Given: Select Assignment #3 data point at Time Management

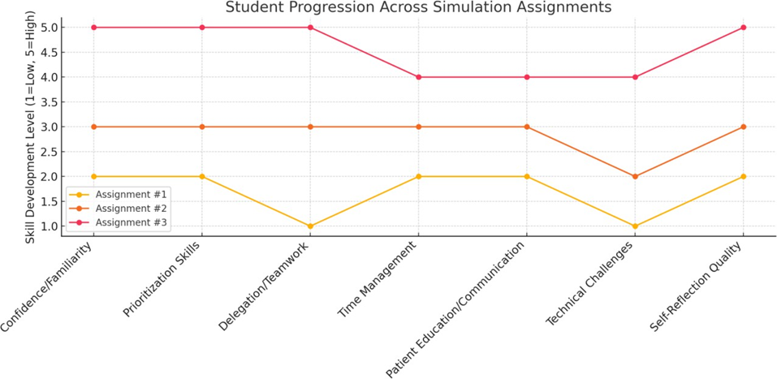Looking at the screenshot, I should click(418, 77).
